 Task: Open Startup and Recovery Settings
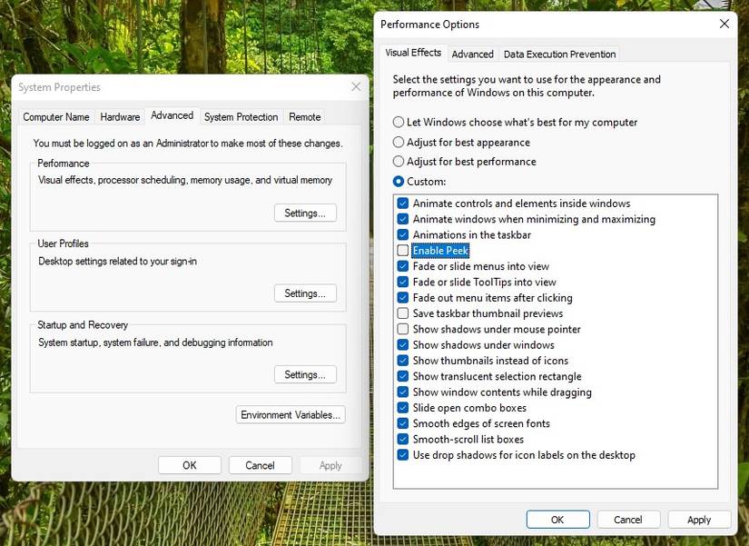click(305, 375)
